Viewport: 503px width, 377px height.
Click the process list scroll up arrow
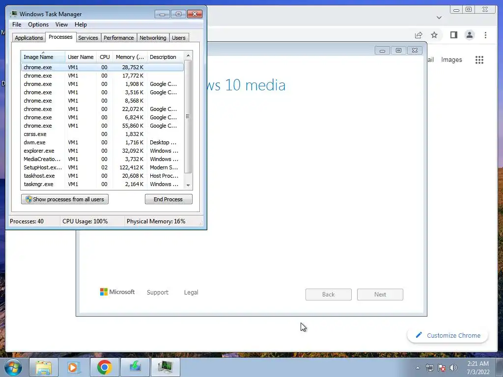pos(188,55)
